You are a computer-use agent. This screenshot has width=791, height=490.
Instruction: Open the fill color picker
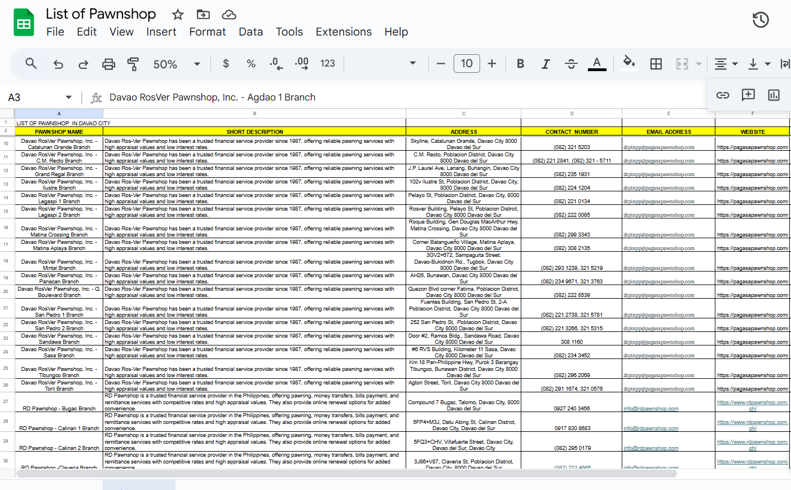(629, 63)
